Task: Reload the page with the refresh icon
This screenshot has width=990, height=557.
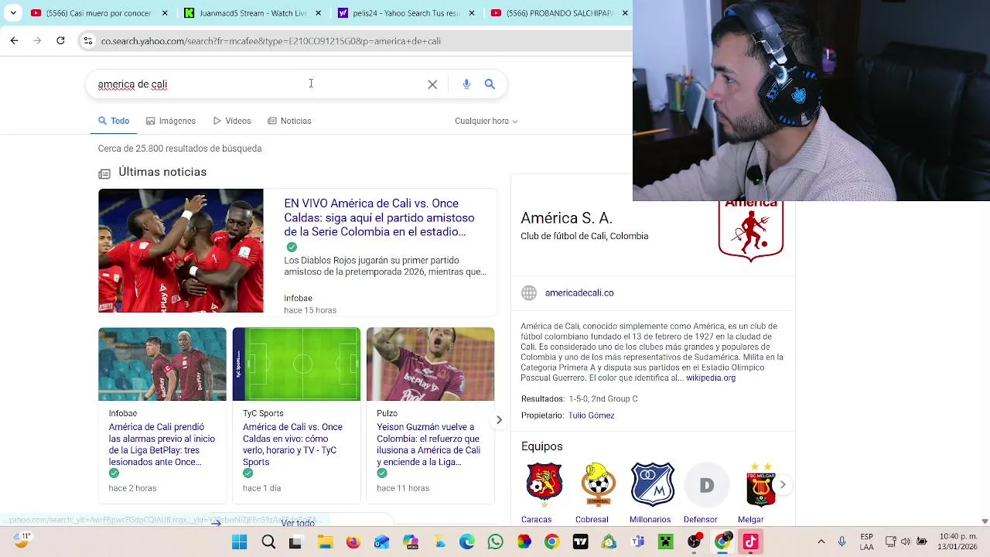Action: coord(60,41)
